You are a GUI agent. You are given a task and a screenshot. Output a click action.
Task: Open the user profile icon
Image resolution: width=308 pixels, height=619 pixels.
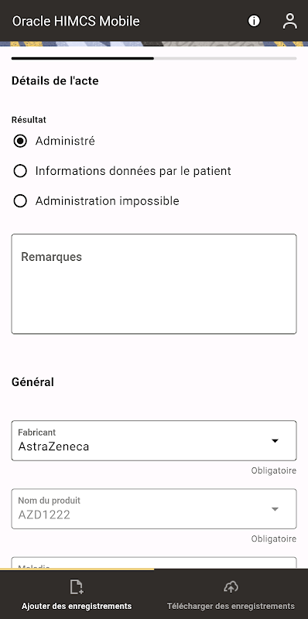click(290, 21)
